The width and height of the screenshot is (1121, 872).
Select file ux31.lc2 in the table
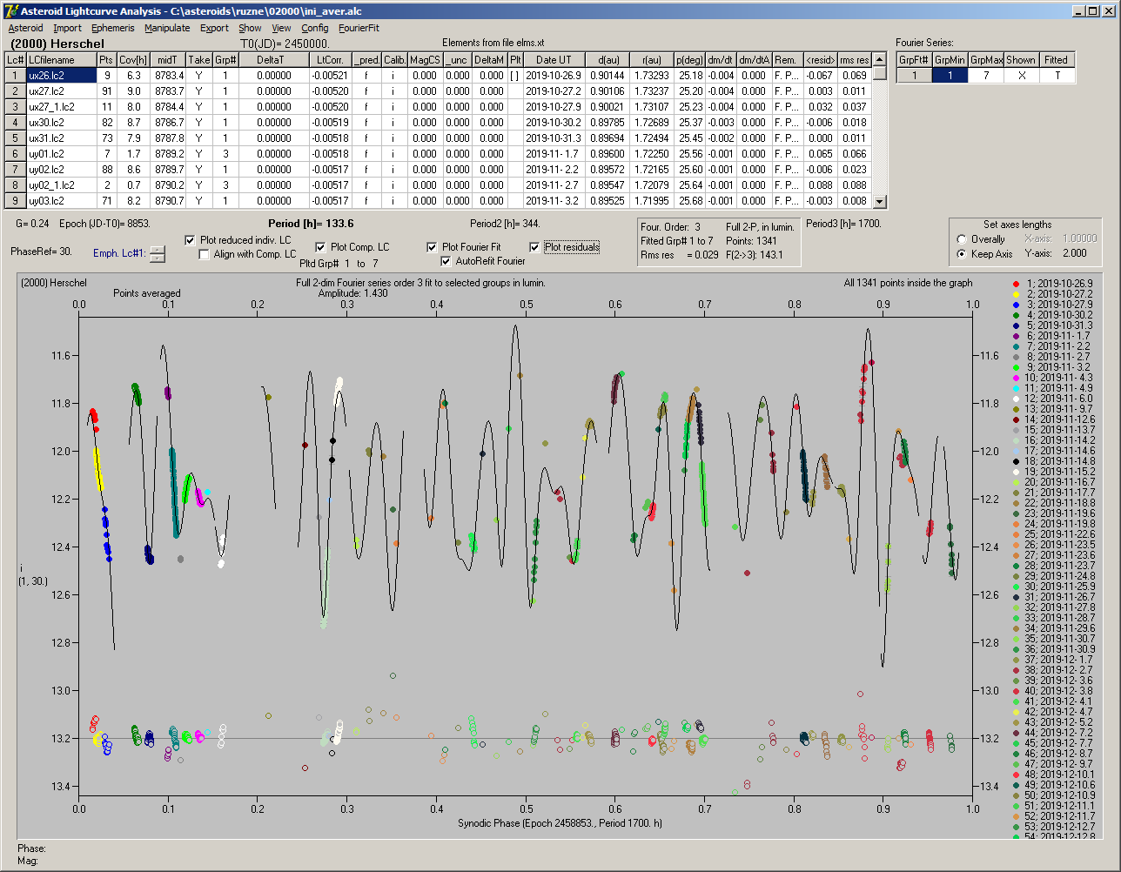pos(60,138)
